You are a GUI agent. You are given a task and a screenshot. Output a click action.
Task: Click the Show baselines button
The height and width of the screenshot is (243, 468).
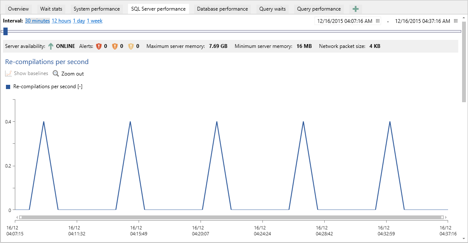pyautogui.click(x=27, y=73)
